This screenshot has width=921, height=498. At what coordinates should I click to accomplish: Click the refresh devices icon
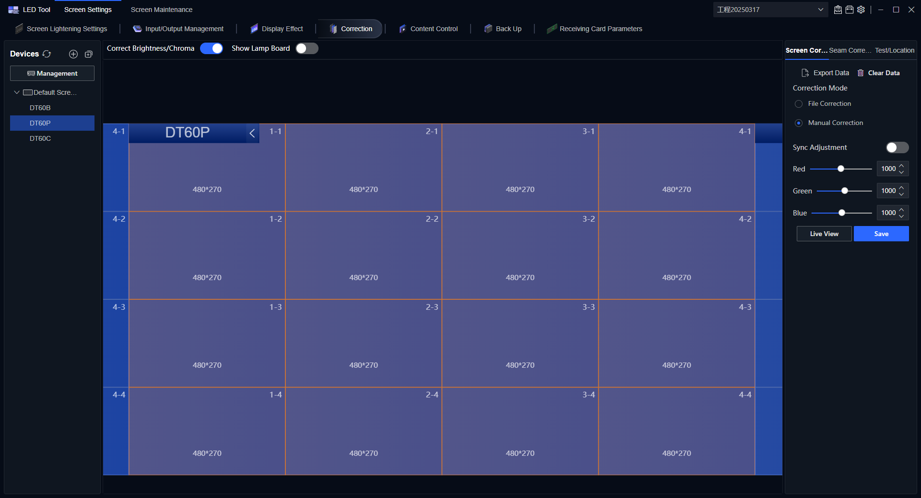[47, 54]
